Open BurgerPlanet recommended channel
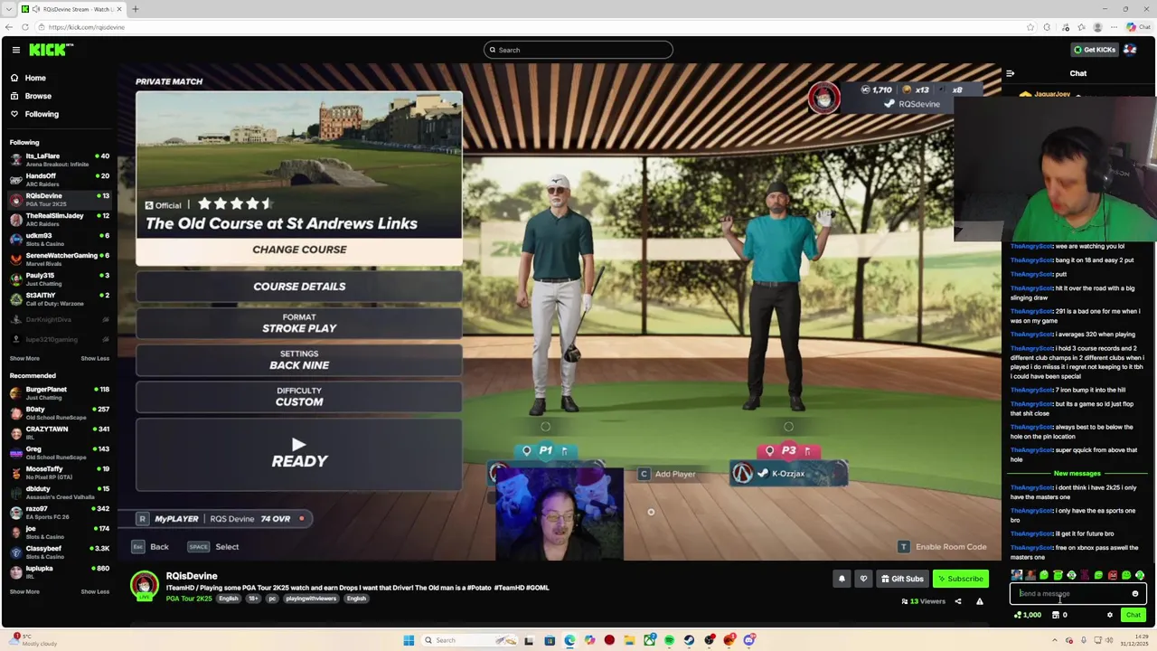This screenshot has height=651, width=1157. tap(59, 392)
